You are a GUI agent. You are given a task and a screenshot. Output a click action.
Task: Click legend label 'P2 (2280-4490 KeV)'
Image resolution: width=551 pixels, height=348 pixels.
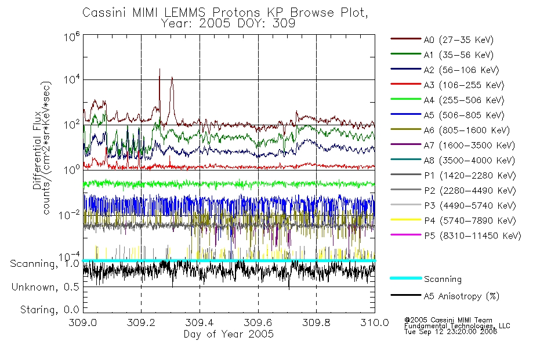click(470, 190)
